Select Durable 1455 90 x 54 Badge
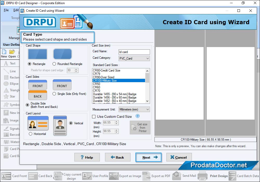Image resolution: width=260 pixels, height=182 pixels. pyautogui.click(x=119, y=94)
